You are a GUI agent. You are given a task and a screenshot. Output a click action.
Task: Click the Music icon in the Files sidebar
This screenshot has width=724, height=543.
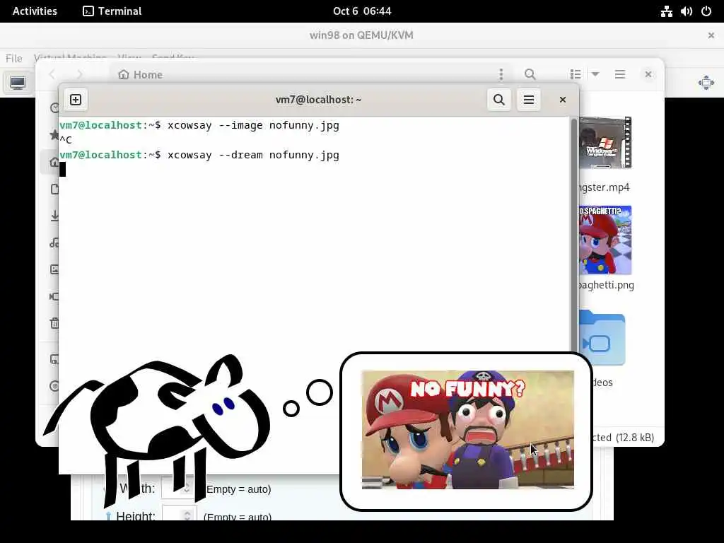coord(54,243)
